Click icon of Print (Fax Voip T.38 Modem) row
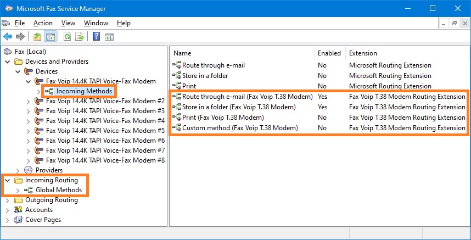 (177, 118)
